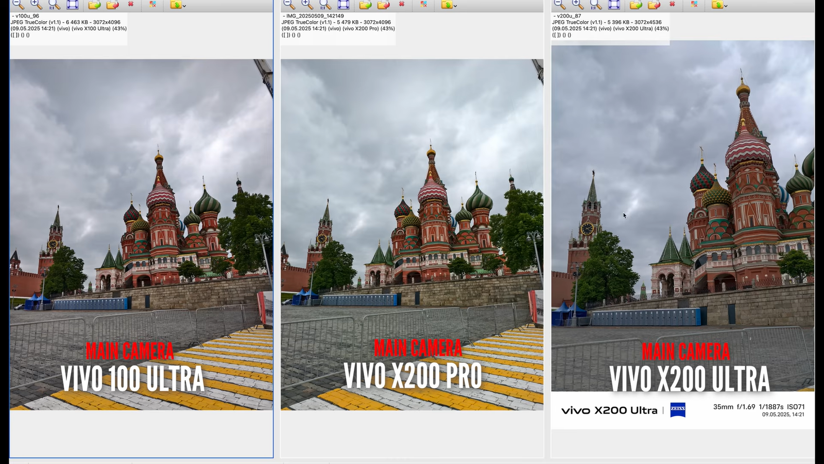Image resolution: width=824 pixels, height=464 pixels.
Task: Fit v200u_87 image to the window
Action: (614, 5)
